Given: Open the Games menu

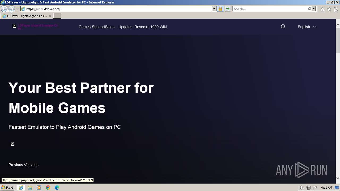Looking at the screenshot, I should click(84, 27).
